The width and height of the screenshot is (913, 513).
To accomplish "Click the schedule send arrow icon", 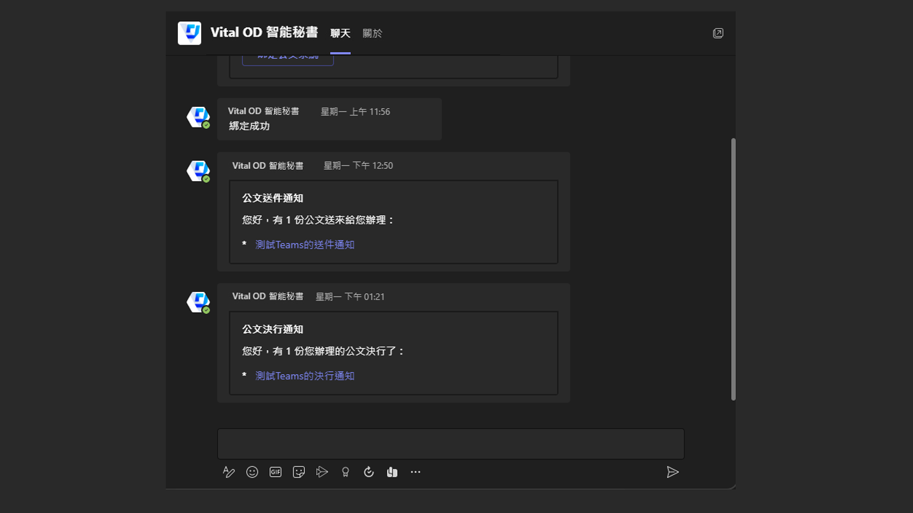I will (x=322, y=472).
